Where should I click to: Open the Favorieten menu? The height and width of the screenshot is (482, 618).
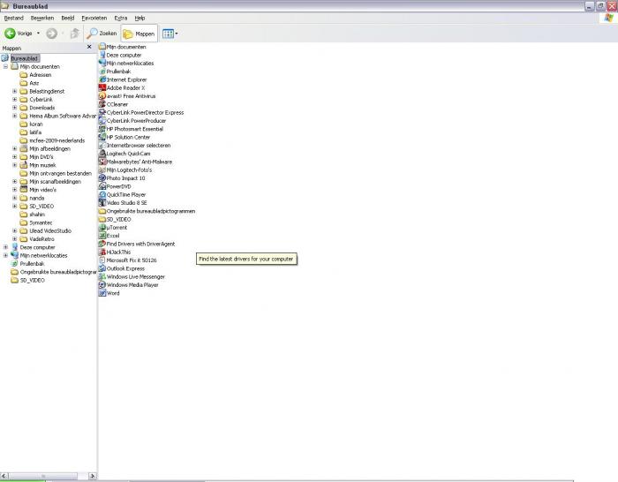click(x=94, y=19)
